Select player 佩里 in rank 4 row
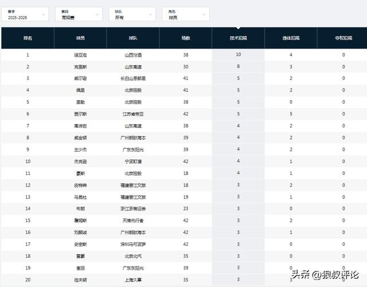 [80, 90]
